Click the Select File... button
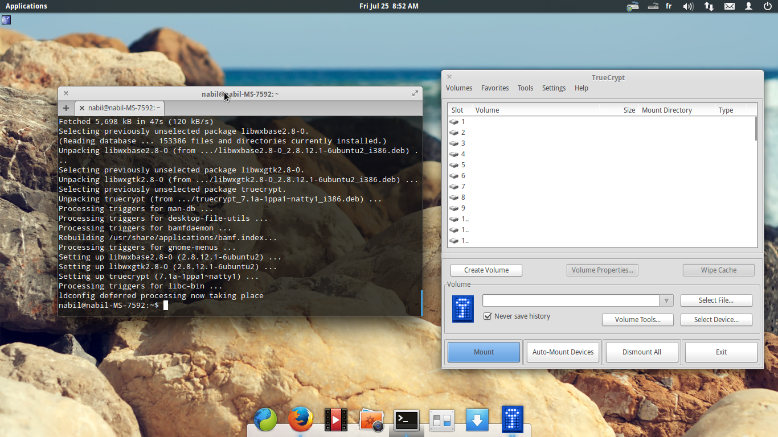 [x=716, y=300]
